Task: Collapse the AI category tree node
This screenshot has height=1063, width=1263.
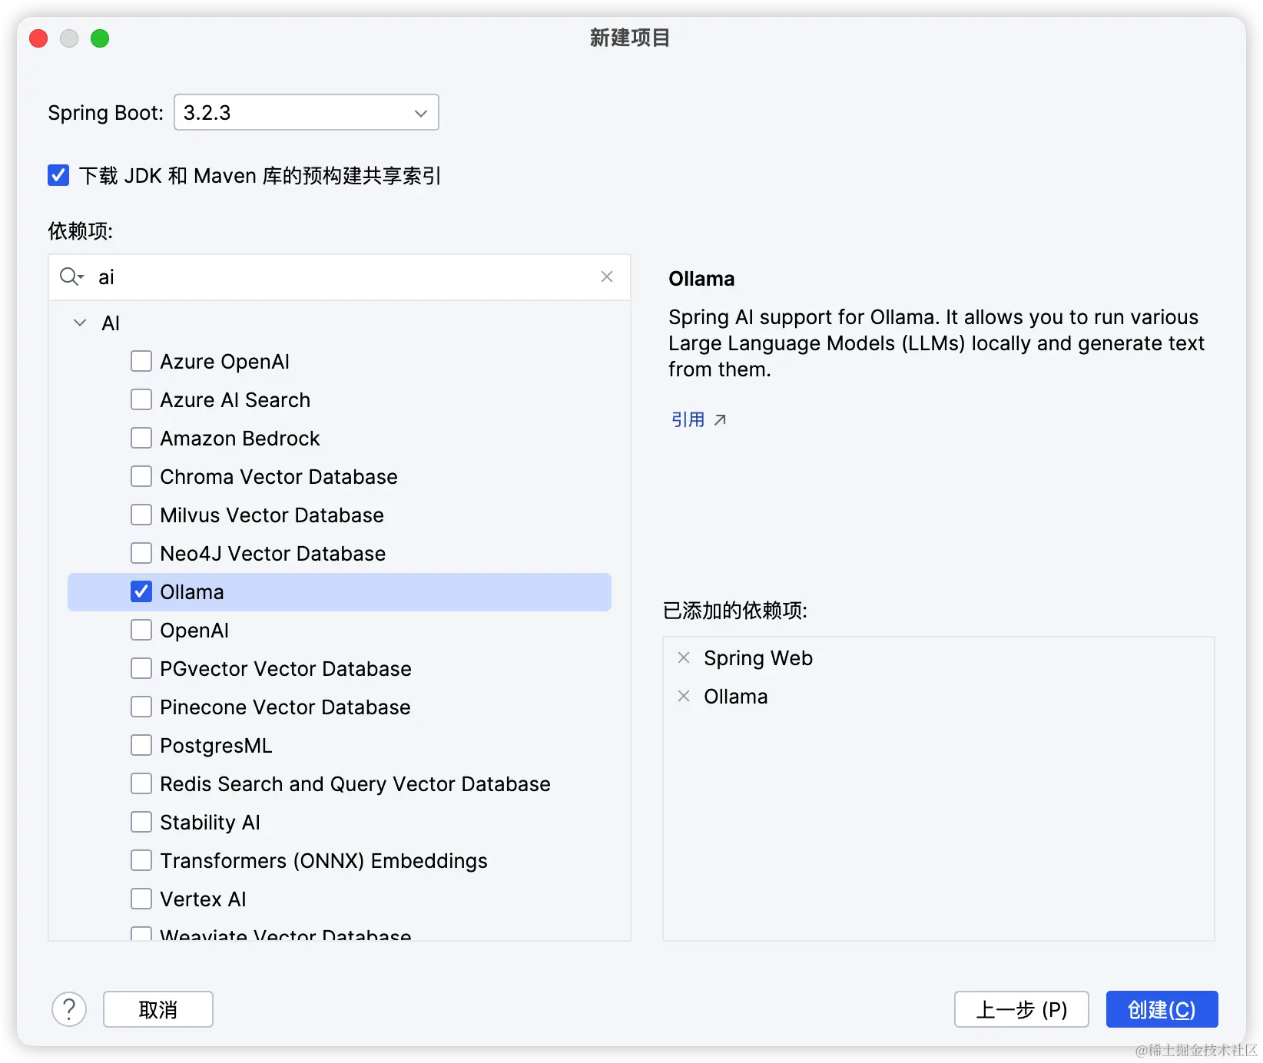Action: click(80, 323)
